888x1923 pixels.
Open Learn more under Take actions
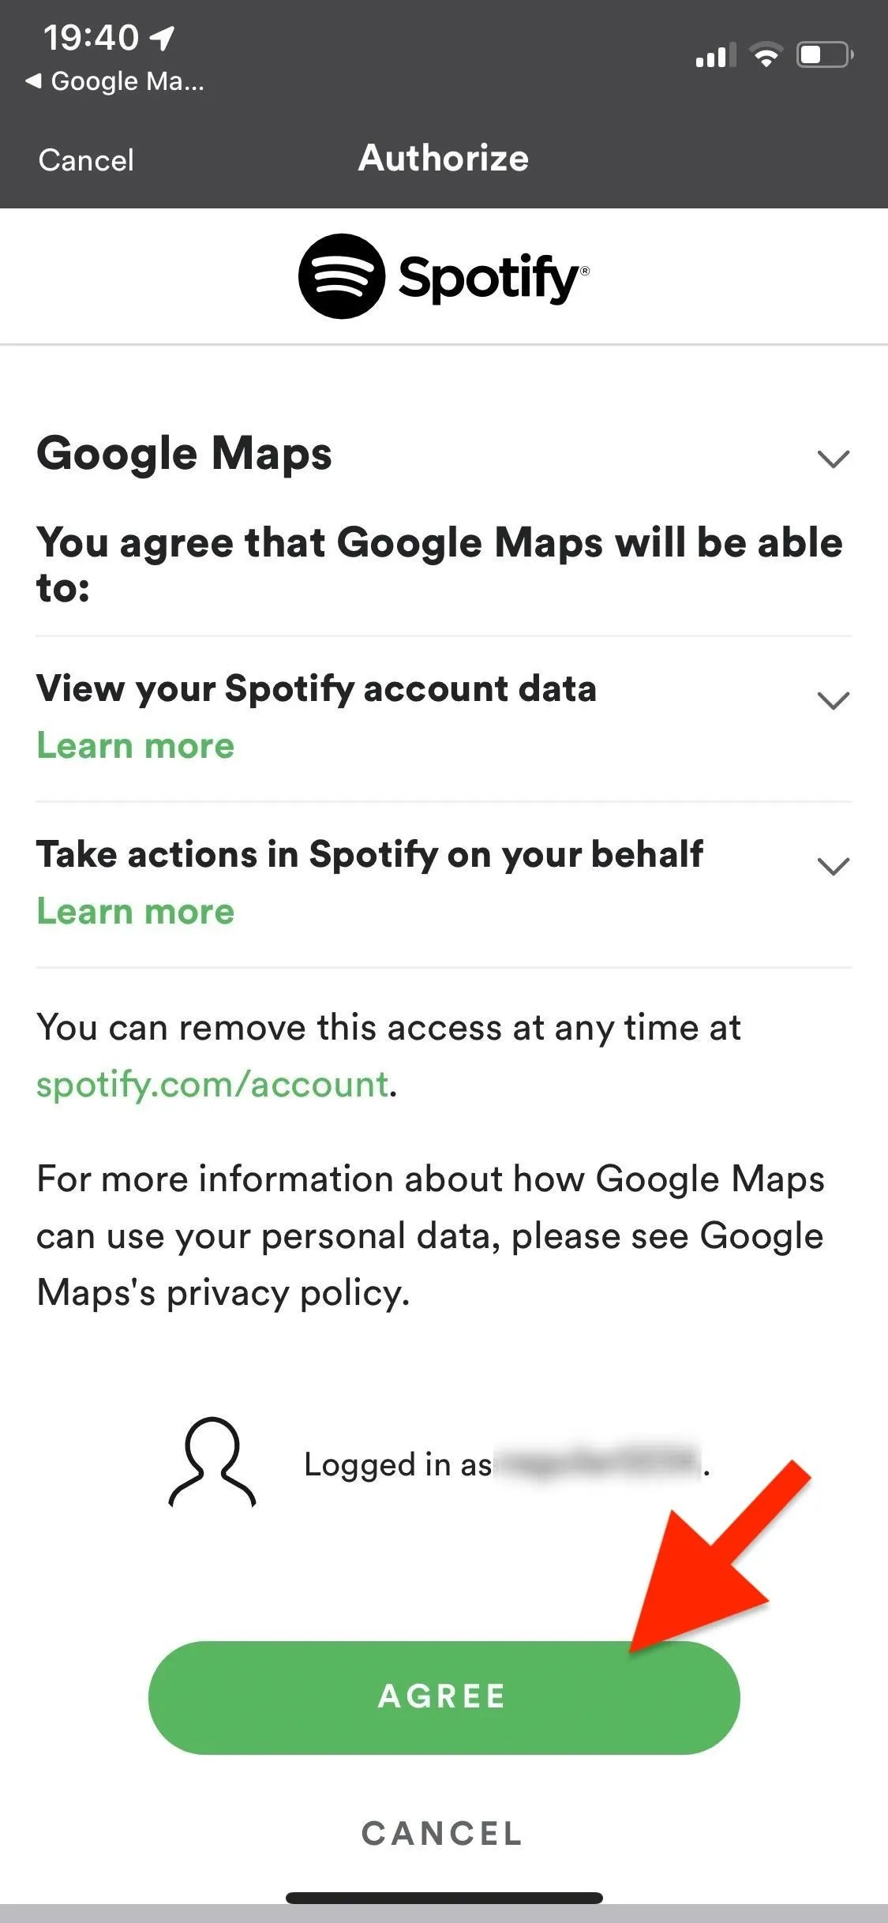136,912
